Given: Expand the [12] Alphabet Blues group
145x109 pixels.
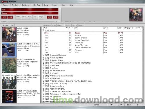Looking at the screenshot, I should tap(43, 60).
